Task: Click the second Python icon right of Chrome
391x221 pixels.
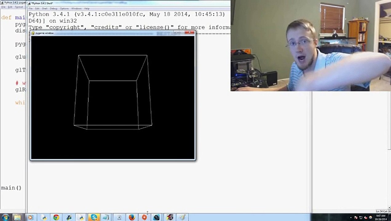Action: click(x=81, y=217)
